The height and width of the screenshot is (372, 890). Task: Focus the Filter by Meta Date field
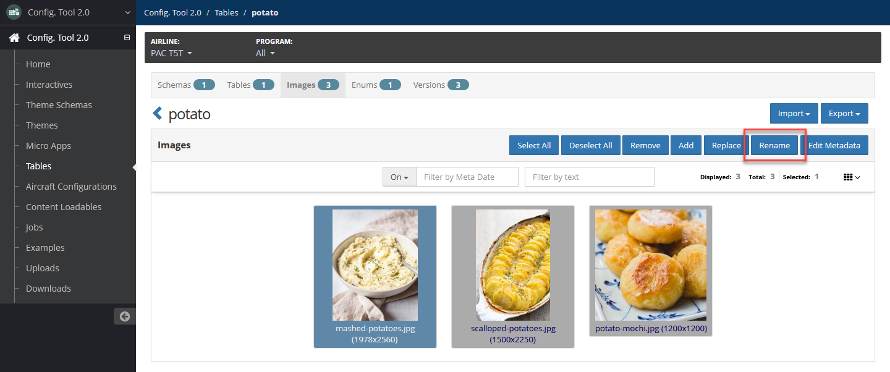coord(467,177)
